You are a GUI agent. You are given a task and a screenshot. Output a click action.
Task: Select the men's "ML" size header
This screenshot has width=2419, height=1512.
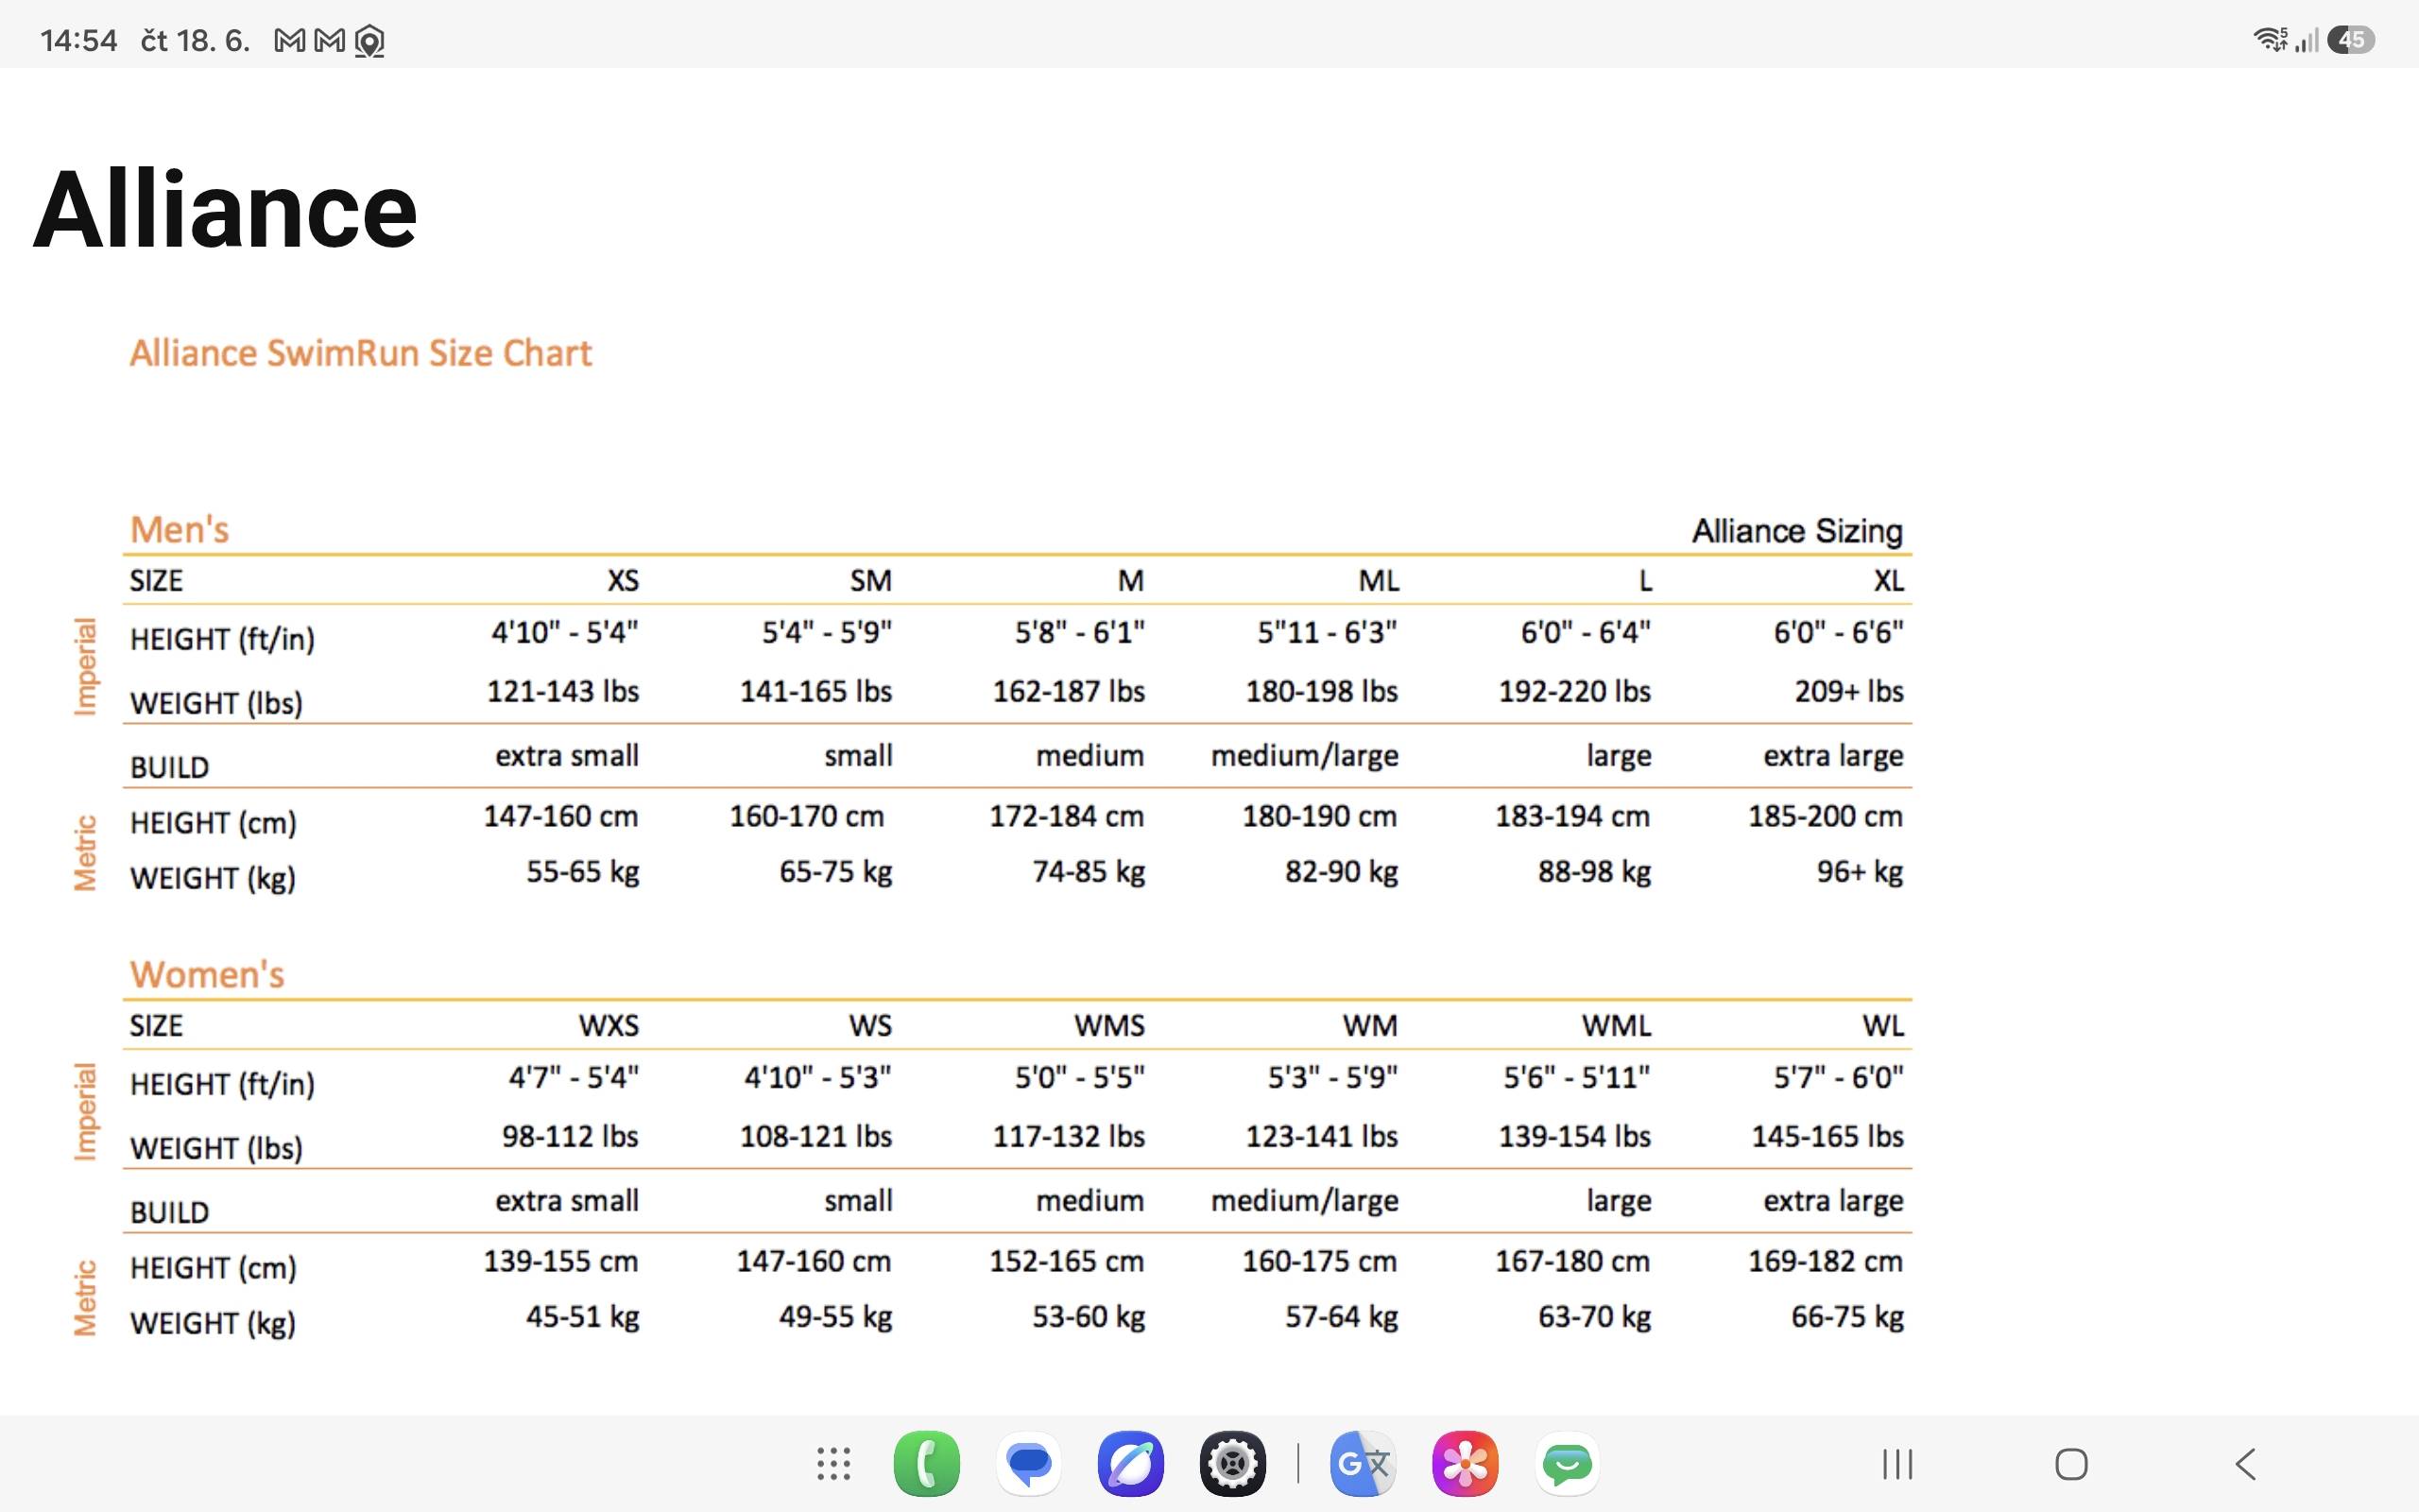(1379, 581)
